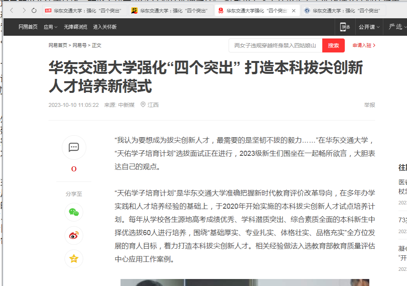Expand the 公开课 dropdown
This screenshot has width=407, height=286.
369,27
